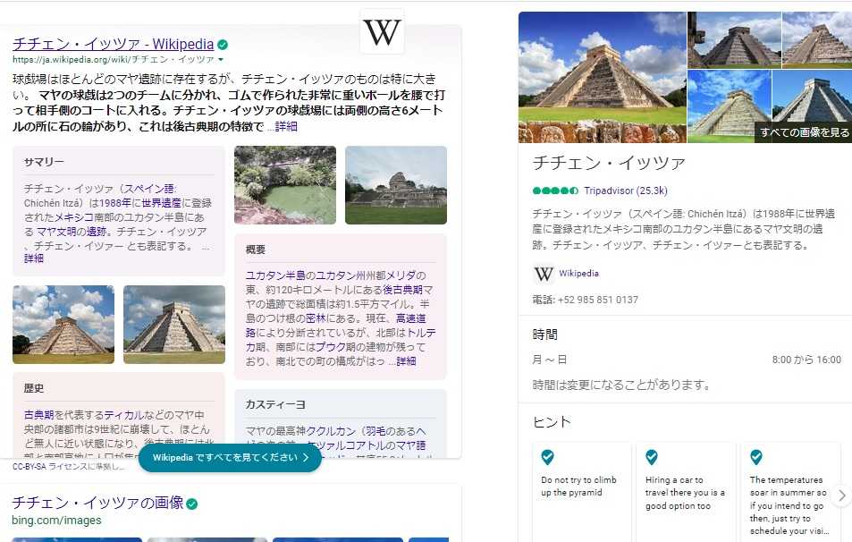Screen dimensions: 852x542
Task: Click the 8:00 から 16:00 opening hours
Action: 806,360
